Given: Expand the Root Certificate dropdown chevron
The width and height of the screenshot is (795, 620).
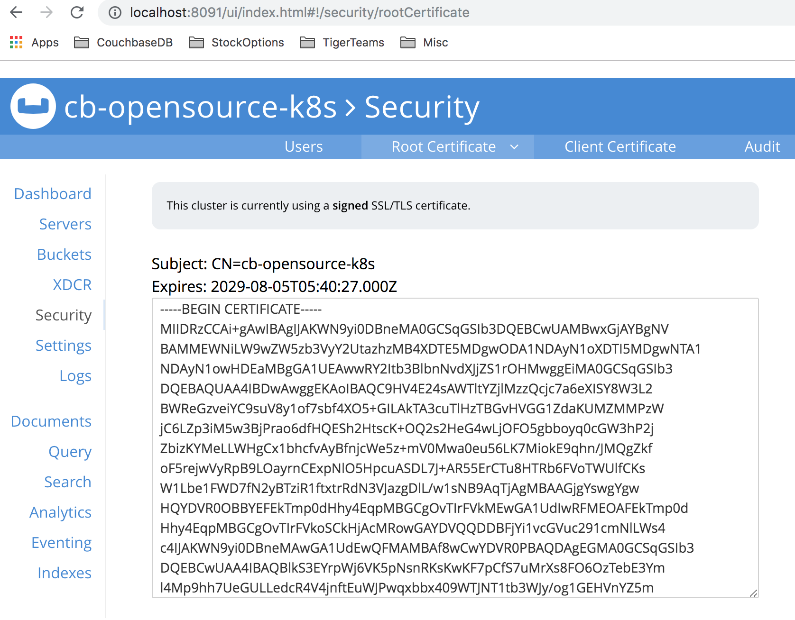Looking at the screenshot, I should coord(514,147).
